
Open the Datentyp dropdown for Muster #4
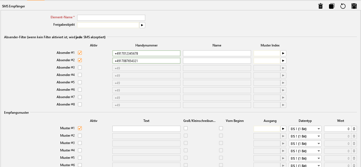305,151
